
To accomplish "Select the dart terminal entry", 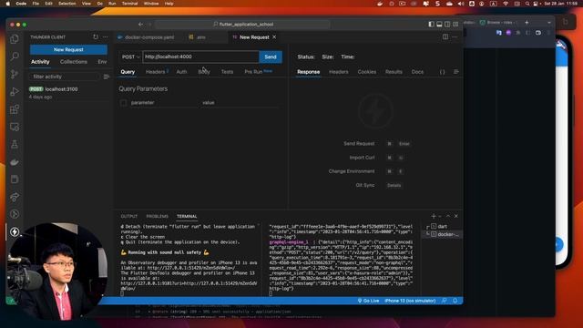I will click(443, 226).
